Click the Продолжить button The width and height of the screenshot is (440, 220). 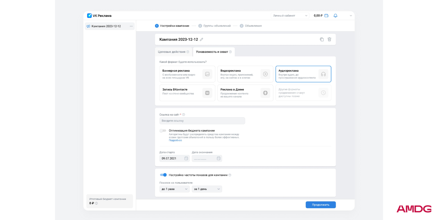point(320,205)
